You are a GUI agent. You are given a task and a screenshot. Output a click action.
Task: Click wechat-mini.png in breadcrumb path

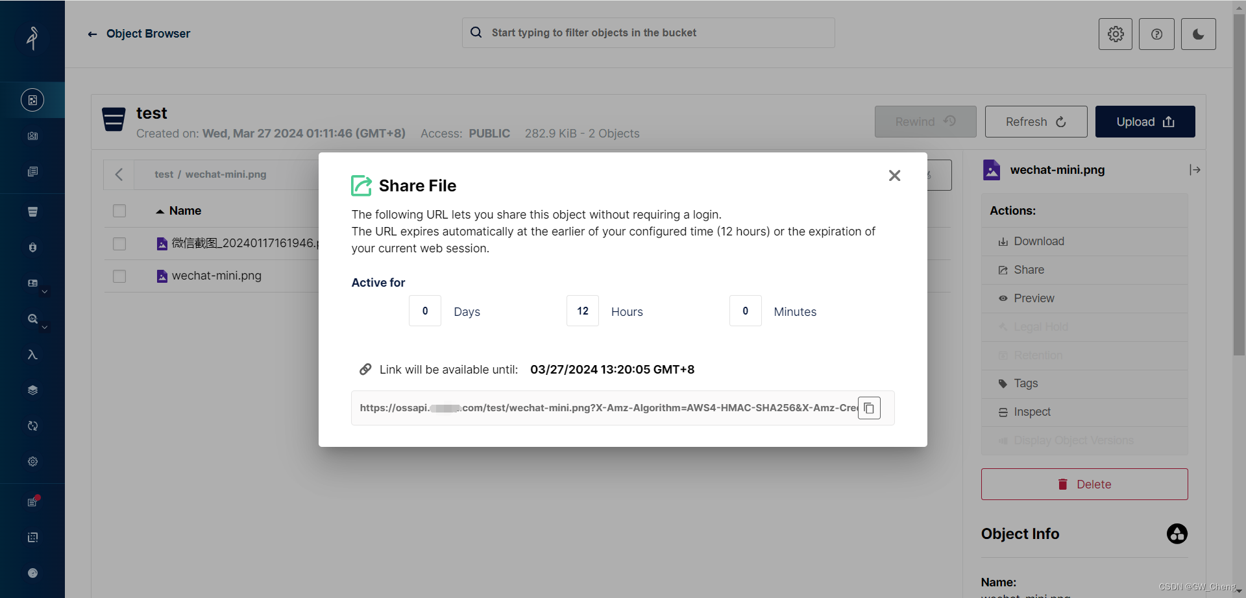click(226, 174)
